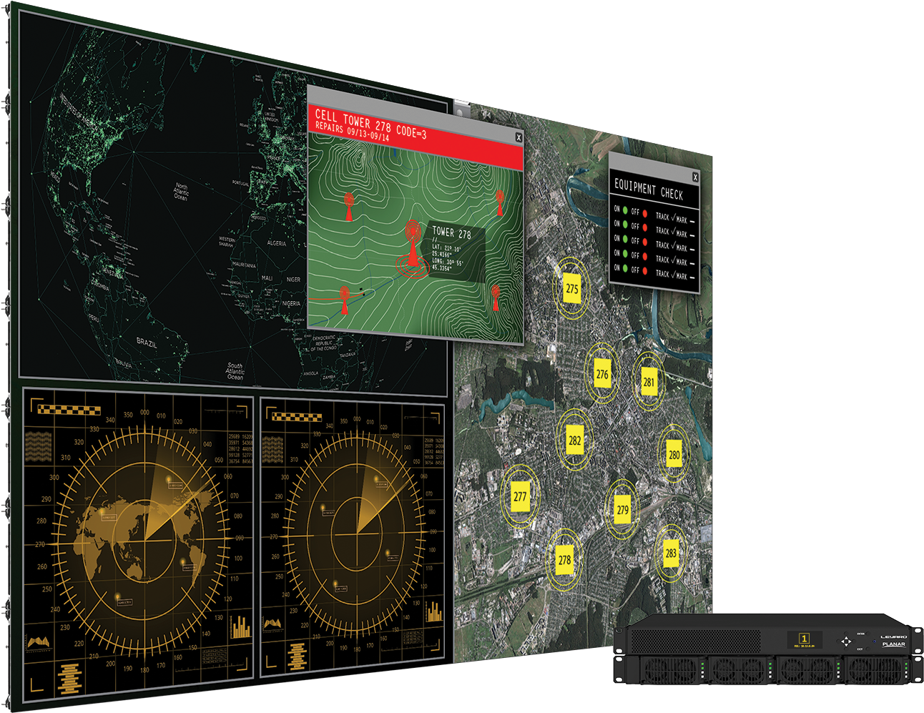Viewport: 924px width, 713px height.
Task: Click yellow tower marker 277
Action: point(520,496)
